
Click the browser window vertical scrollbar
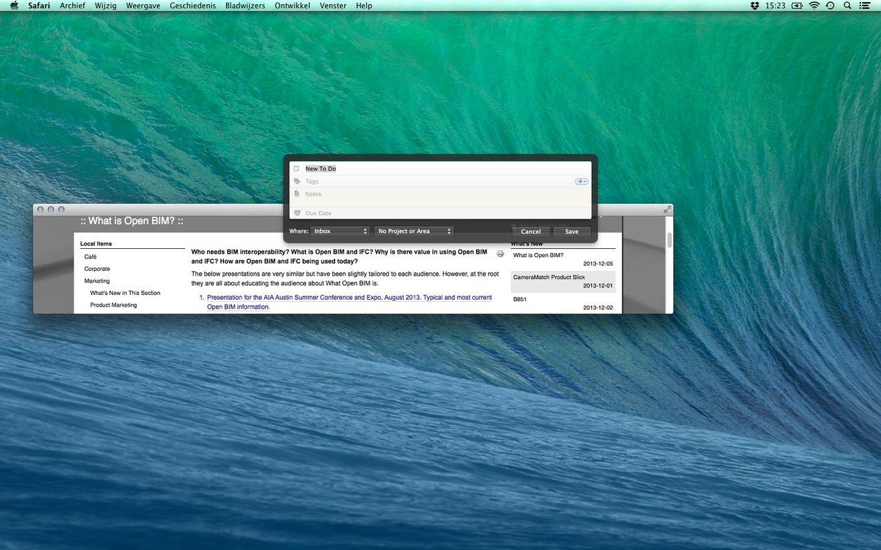tap(670, 240)
